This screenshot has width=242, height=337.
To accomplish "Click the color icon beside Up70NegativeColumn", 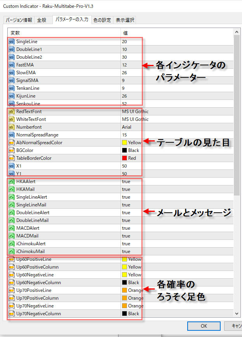I will tap(11, 314).
